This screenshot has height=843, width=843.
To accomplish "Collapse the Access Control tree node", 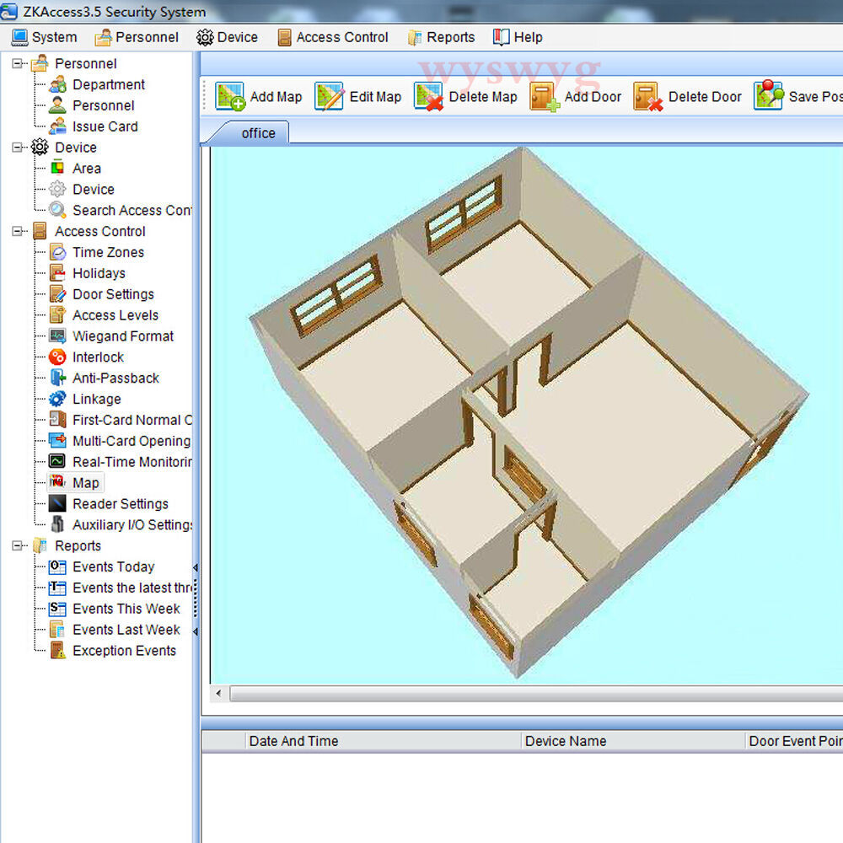I will [18, 232].
